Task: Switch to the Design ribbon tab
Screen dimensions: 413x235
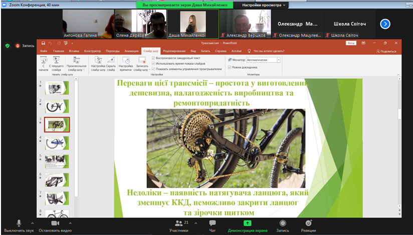Action: click(x=92, y=51)
